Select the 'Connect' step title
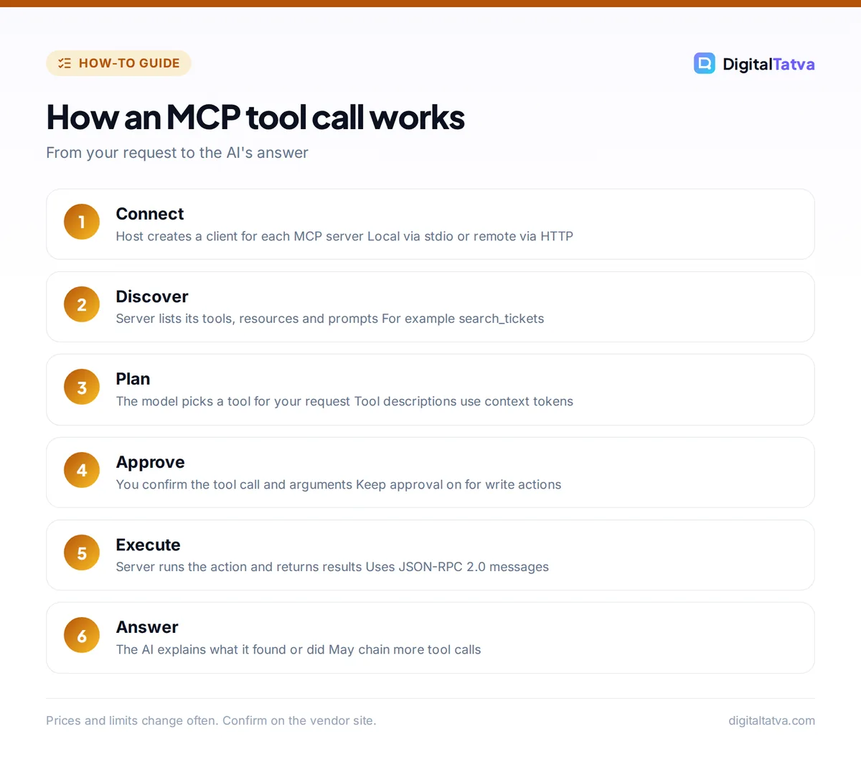The height and width of the screenshot is (762, 861). coord(150,214)
